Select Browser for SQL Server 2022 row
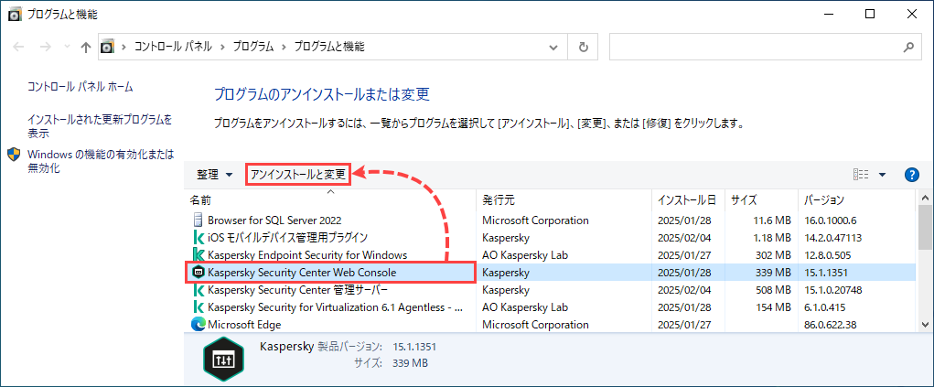 pyautogui.click(x=551, y=220)
